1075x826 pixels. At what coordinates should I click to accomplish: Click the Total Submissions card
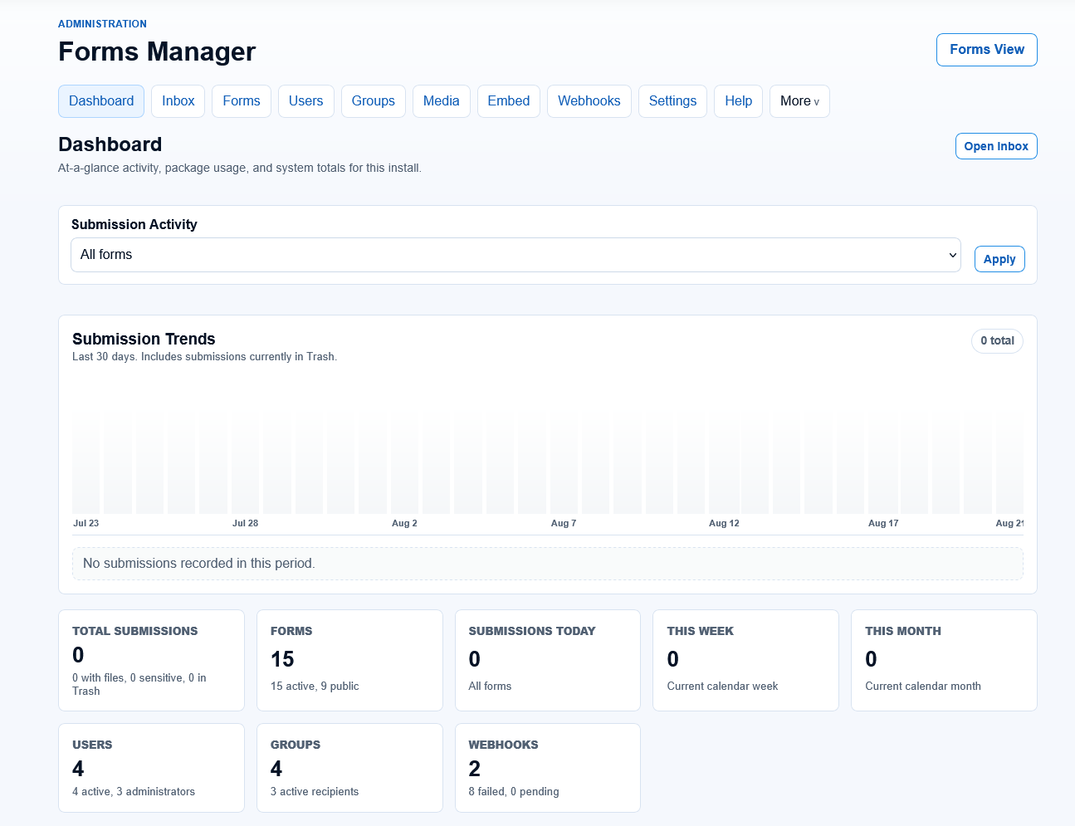pos(151,661)
